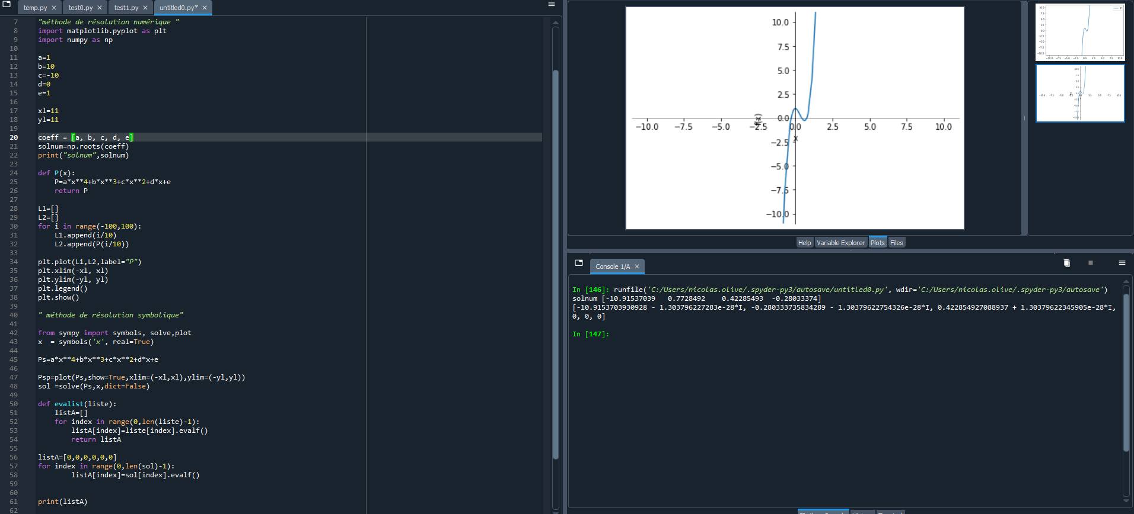The width and height of the screenshot is (1134, 514).
Task: Close the test0.py tab
Action: (100, 8)
